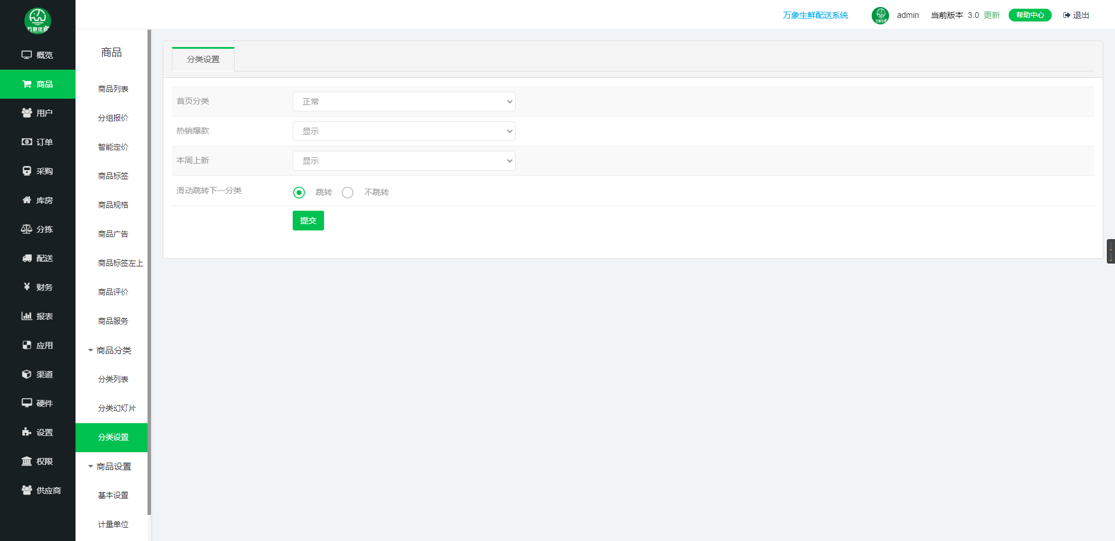Open the 硬件 hardware display icon
Viewport: 1115px width, 541px height.
pos(27,403)
